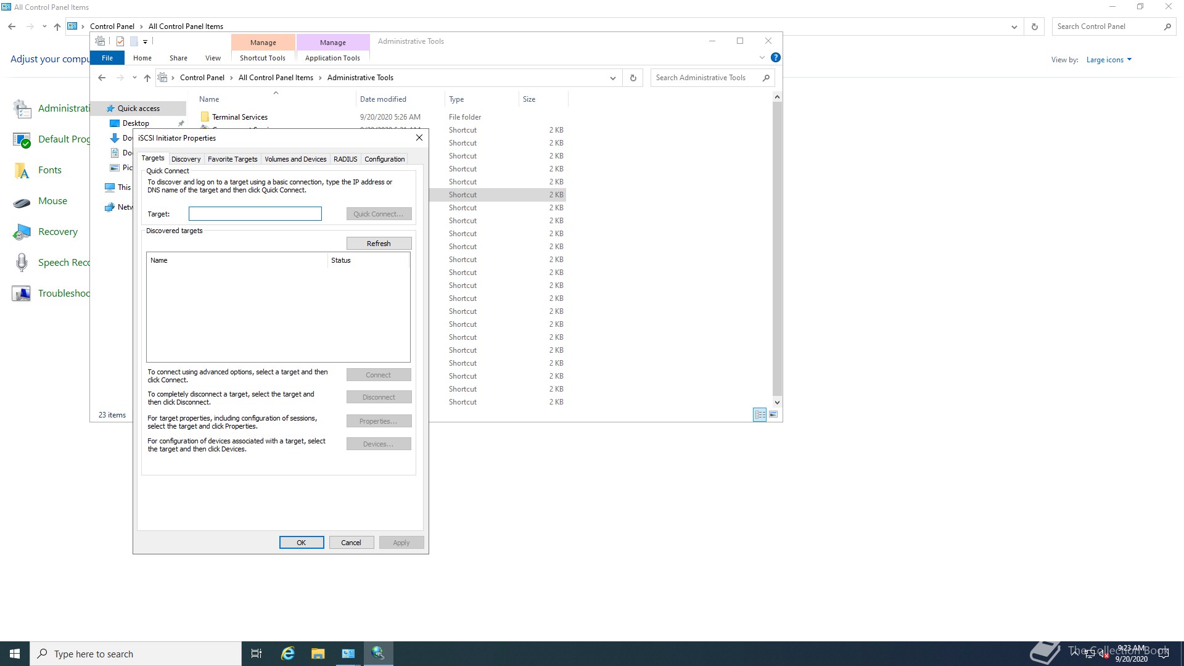
Task: Open Default Programs icon in Control Panel
Action: (22, 139)
